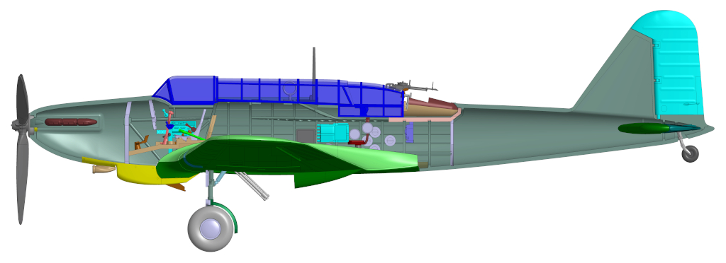
Task: Click the main landing gear wheel
Action: pyautogui.click(x=211, y=228)
